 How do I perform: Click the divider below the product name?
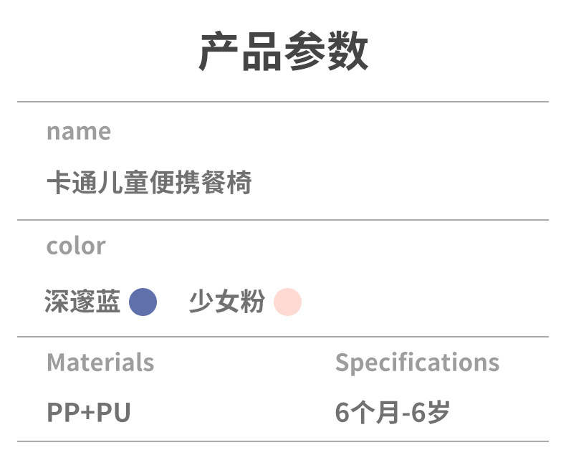283,219
